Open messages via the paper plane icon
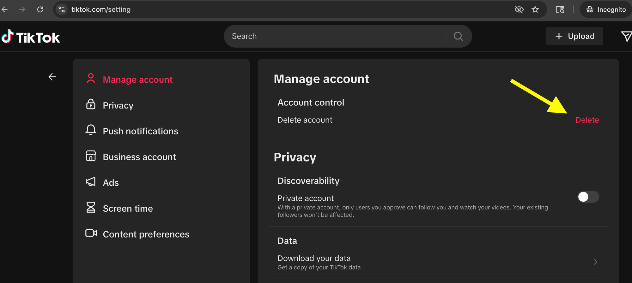632x283 pixels. [626, 36]
